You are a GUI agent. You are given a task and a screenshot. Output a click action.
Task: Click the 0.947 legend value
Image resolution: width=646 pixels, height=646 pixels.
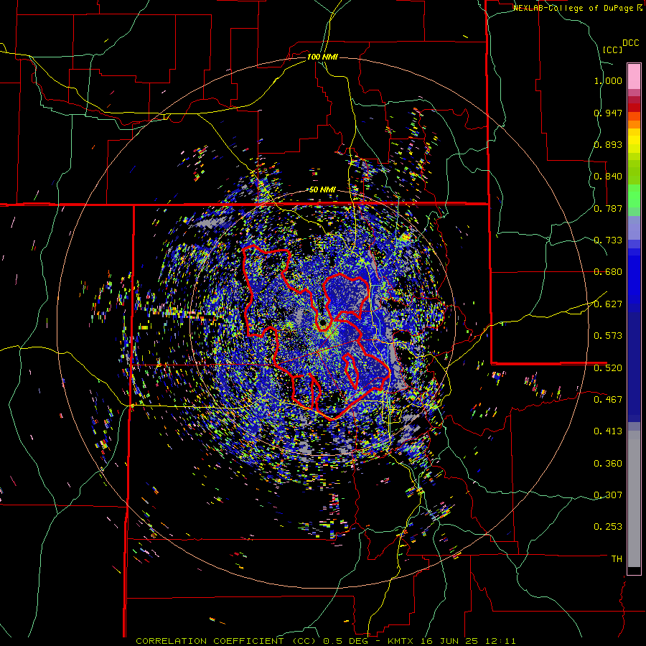point(608,113)
